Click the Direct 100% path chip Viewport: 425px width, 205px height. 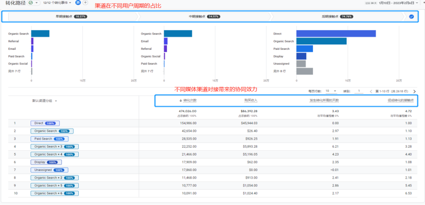pos(45,123)
